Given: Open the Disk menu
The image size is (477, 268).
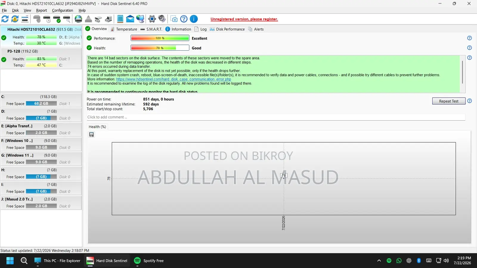Looking at the screenshot, I should point(16,10).
